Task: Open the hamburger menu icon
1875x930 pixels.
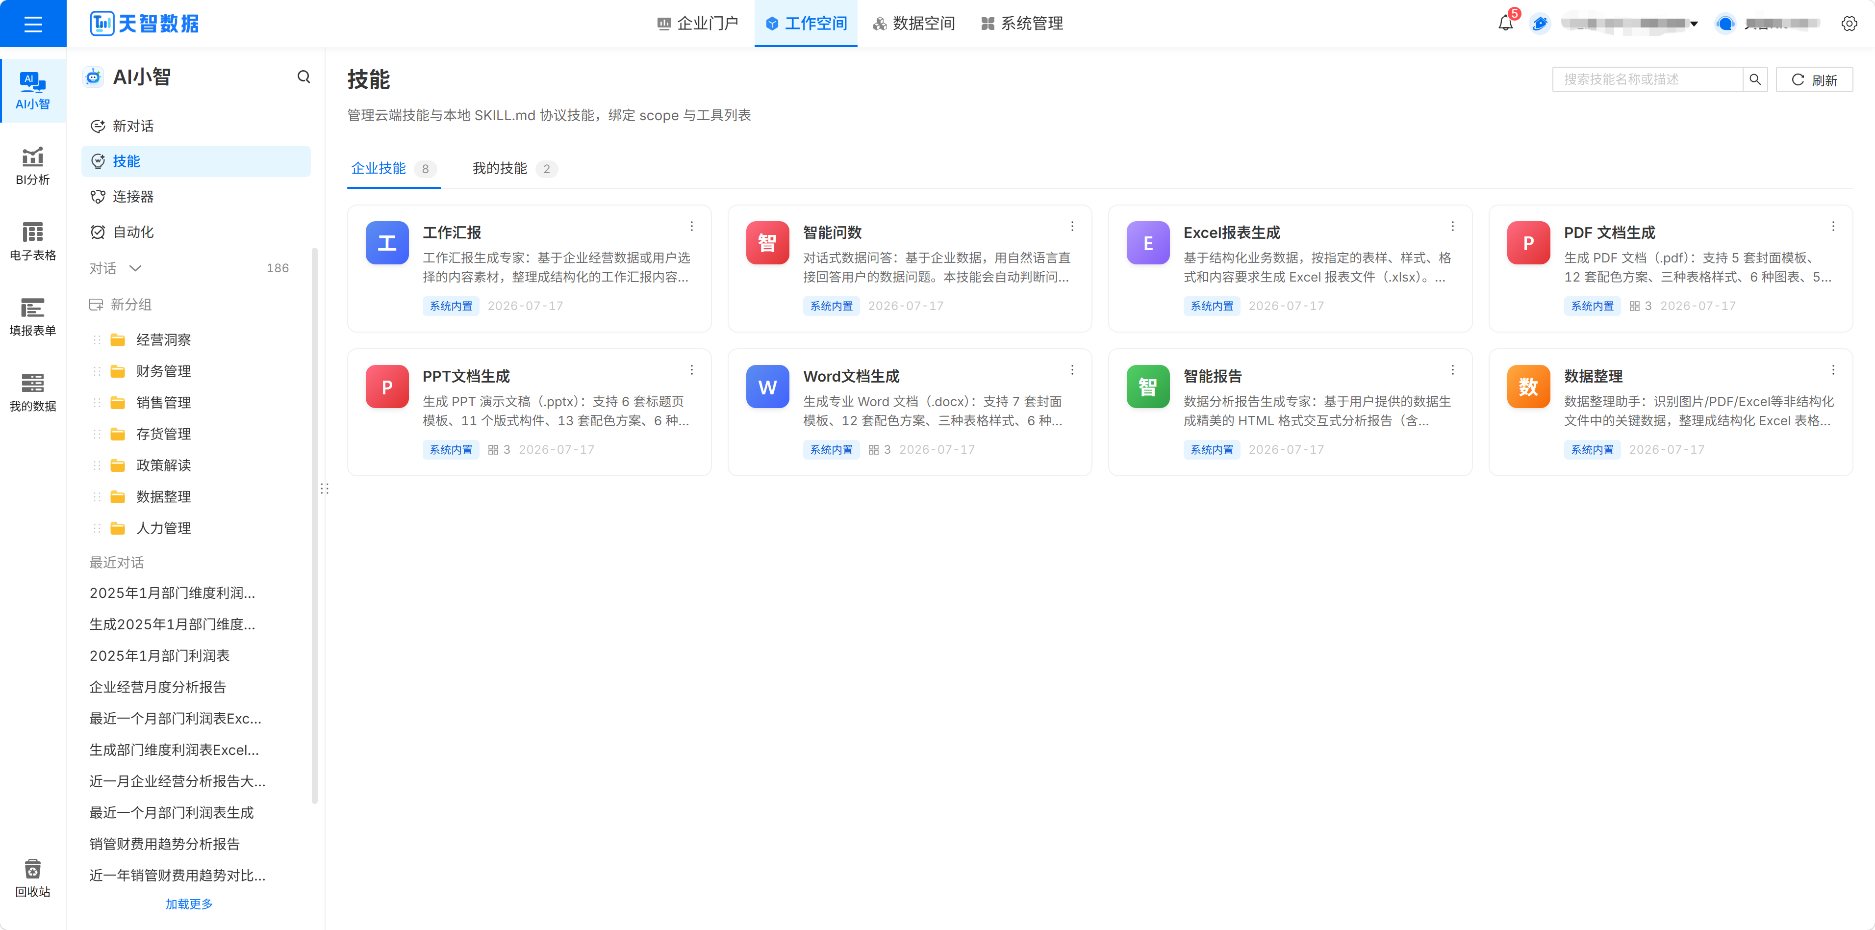Action: [x=33, y=24]
